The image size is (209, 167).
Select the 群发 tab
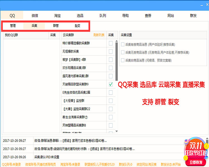(193, 16)
